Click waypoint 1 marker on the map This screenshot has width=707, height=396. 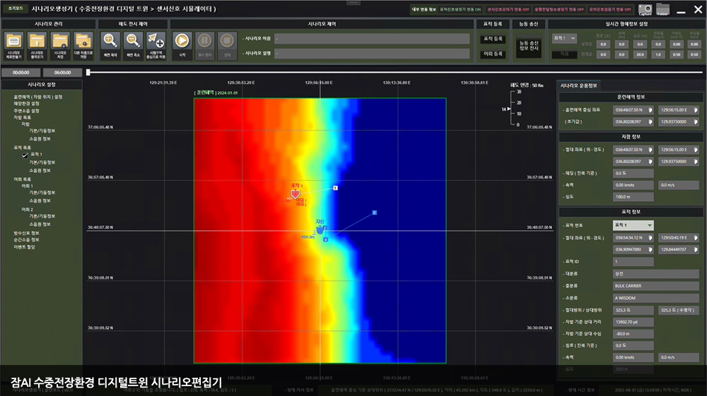point(335,188)
